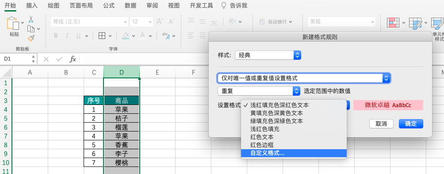Select column D header
This screenshot has height=174, width=444.
click(x=122, y=73)
